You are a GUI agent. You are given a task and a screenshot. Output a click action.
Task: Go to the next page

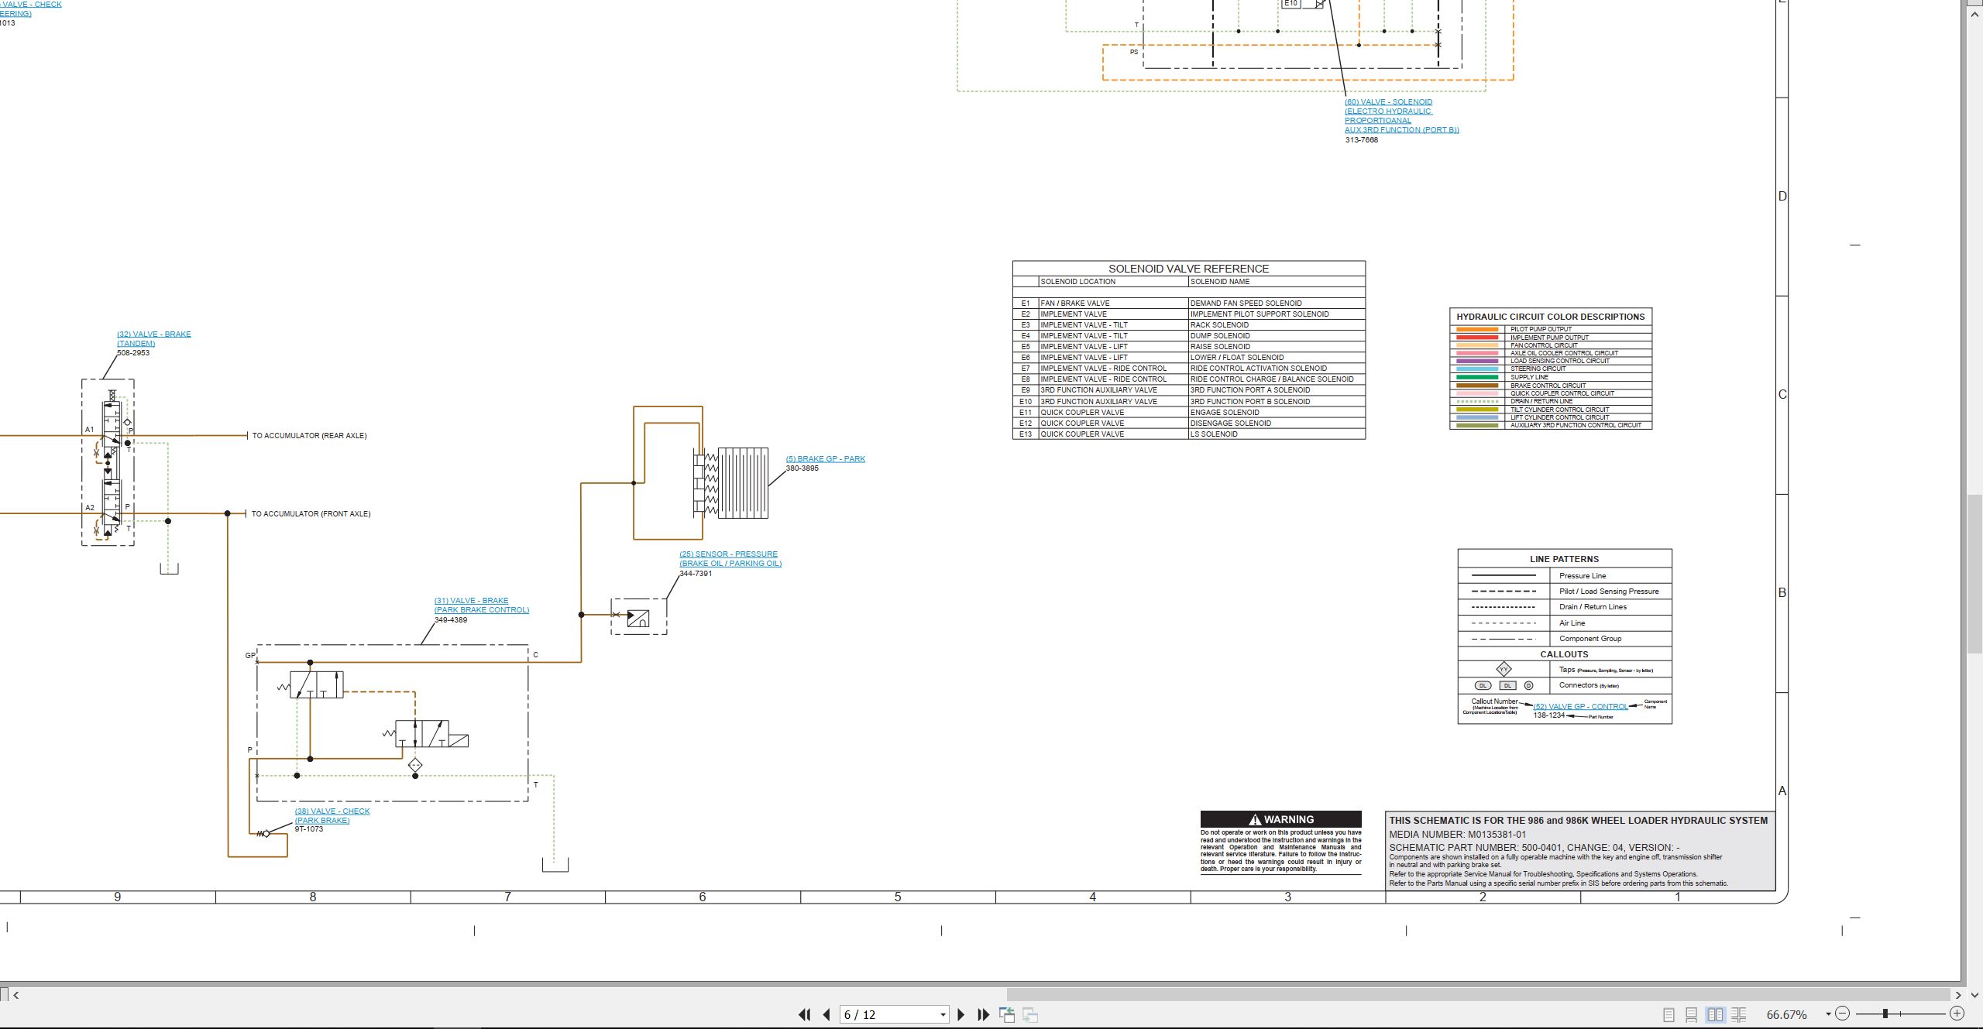pos(961,1014)
